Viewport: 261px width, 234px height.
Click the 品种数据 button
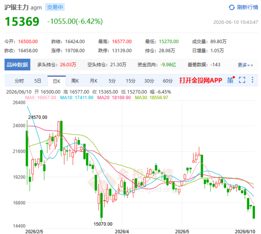point(17,64)
